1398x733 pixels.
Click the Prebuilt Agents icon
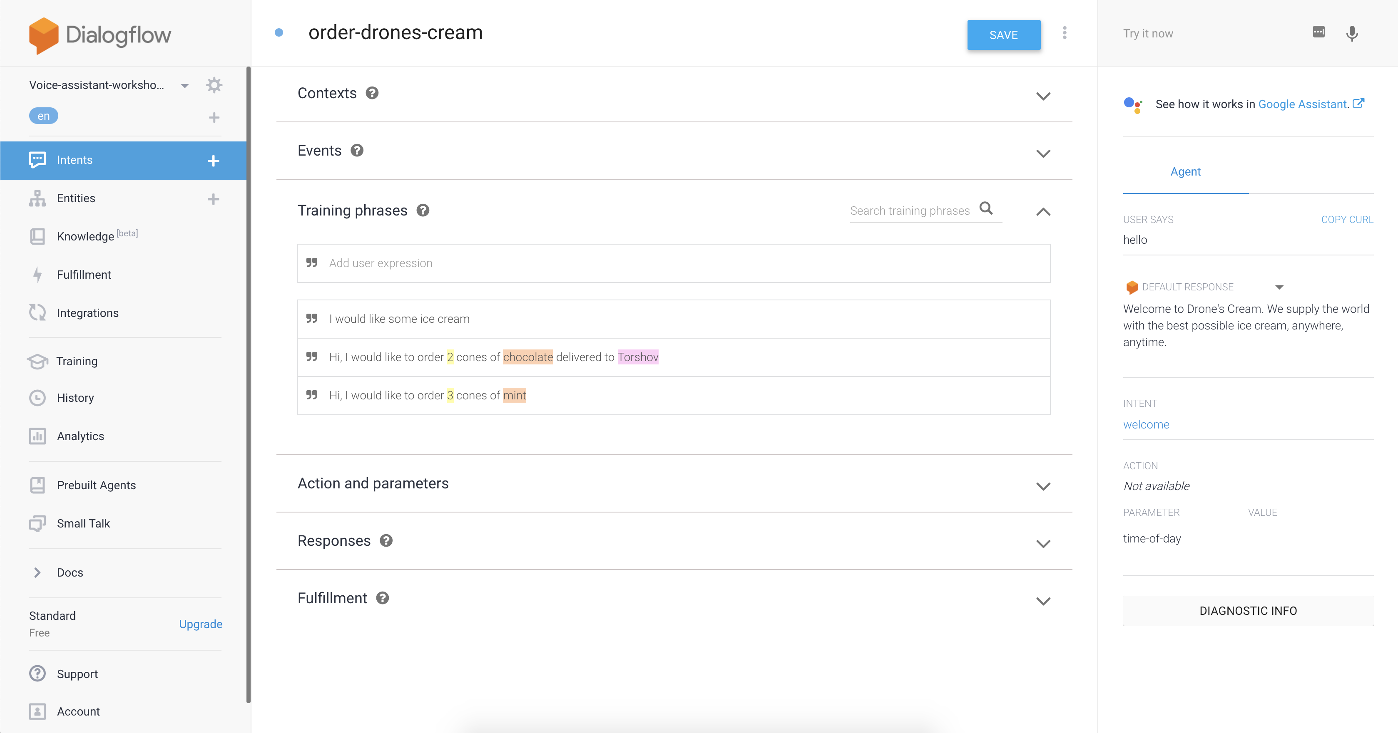pos(37,485)
